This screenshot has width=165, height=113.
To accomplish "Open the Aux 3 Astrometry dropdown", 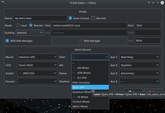I will coord(140,73).
